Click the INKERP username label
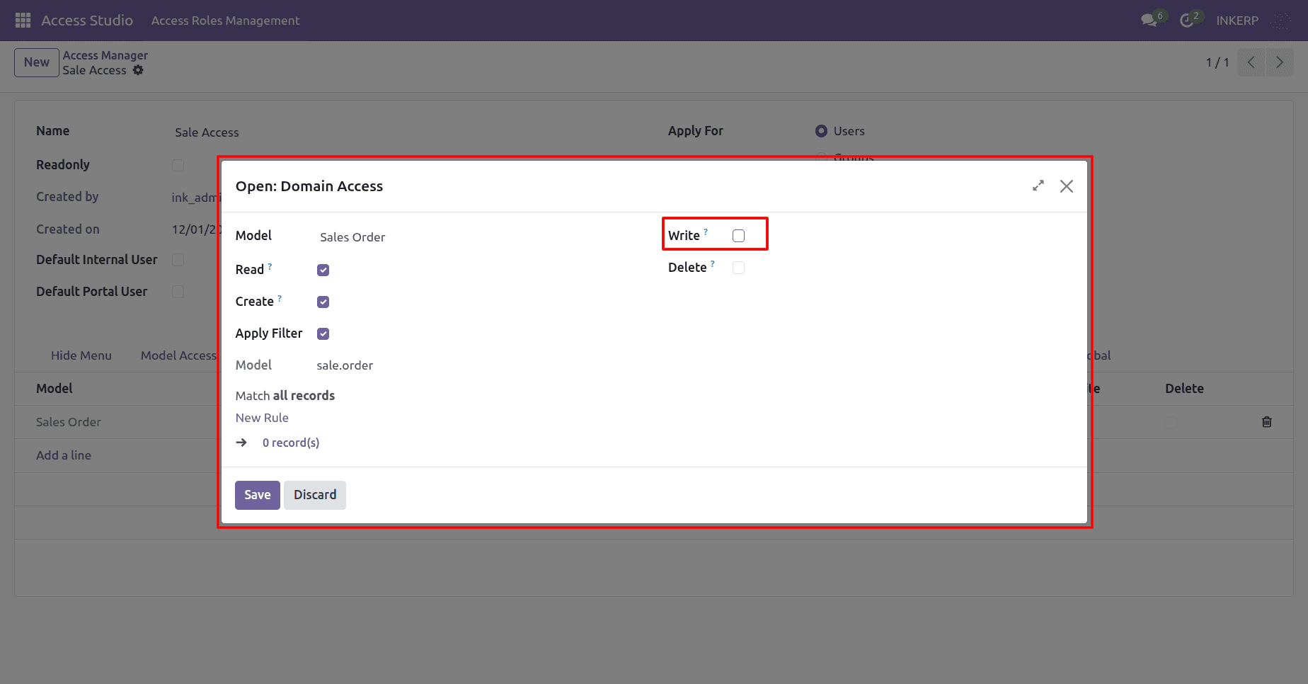Viewport: 1308px width, 684px height. [1237, 21]
